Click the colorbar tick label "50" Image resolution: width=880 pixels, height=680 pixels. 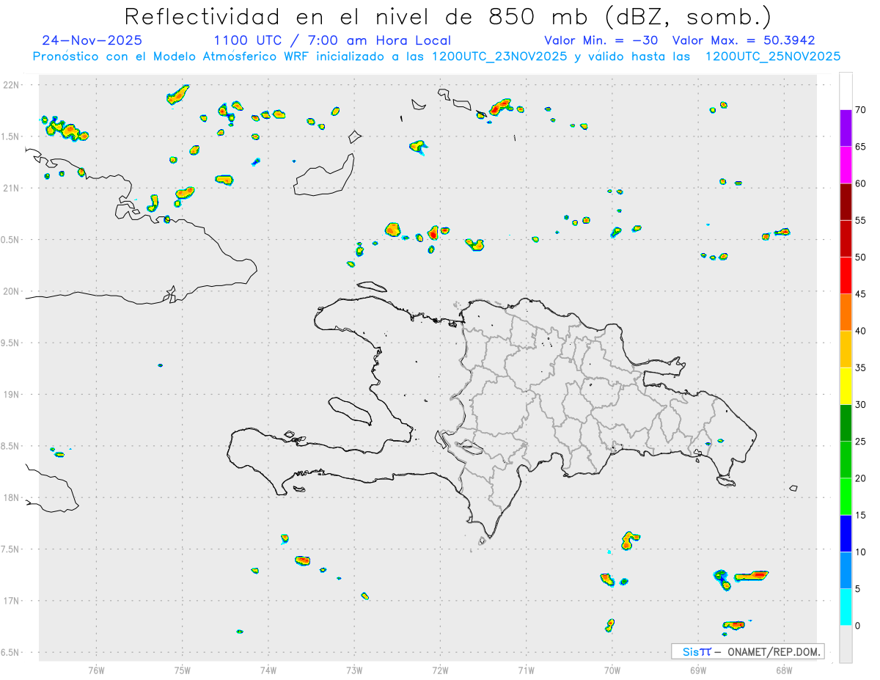pos(861,257)
